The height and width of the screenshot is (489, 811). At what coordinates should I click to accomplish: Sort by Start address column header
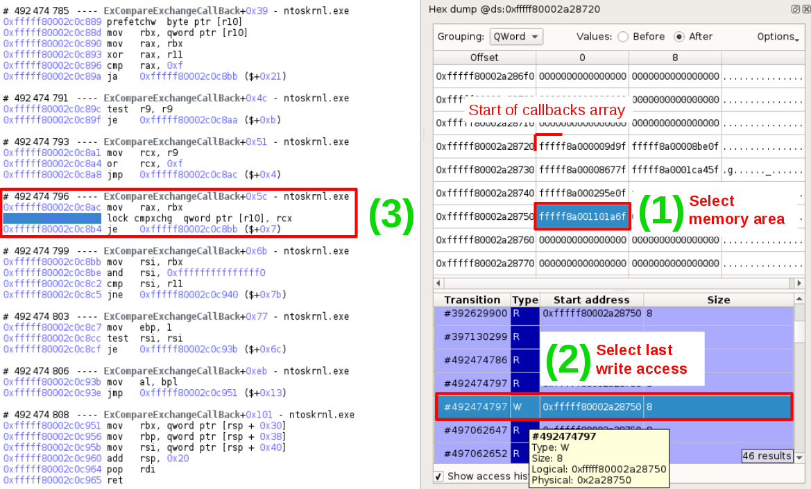[591, 300]
